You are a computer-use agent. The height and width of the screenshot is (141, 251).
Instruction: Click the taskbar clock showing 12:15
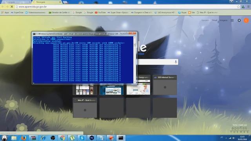pyautogui.click(x=242, y=138)
